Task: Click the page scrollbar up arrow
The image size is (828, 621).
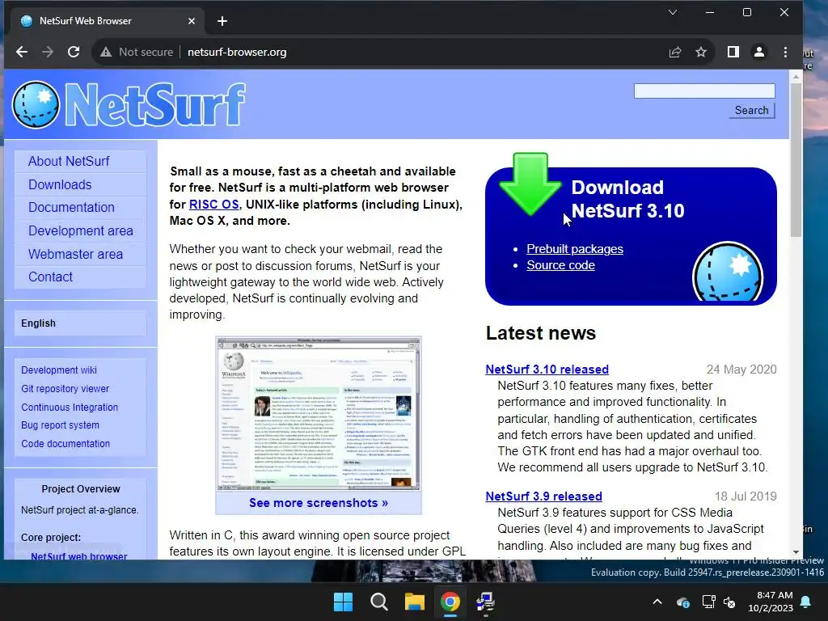Action: [x=796, y=77]
